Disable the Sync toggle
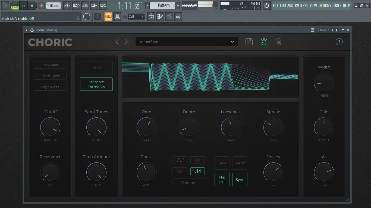The width and height of the screenshot is (371, 208). [240, 180]
